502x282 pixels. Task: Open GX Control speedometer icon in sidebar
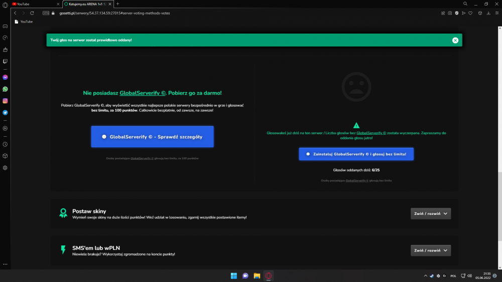(5, 38)
